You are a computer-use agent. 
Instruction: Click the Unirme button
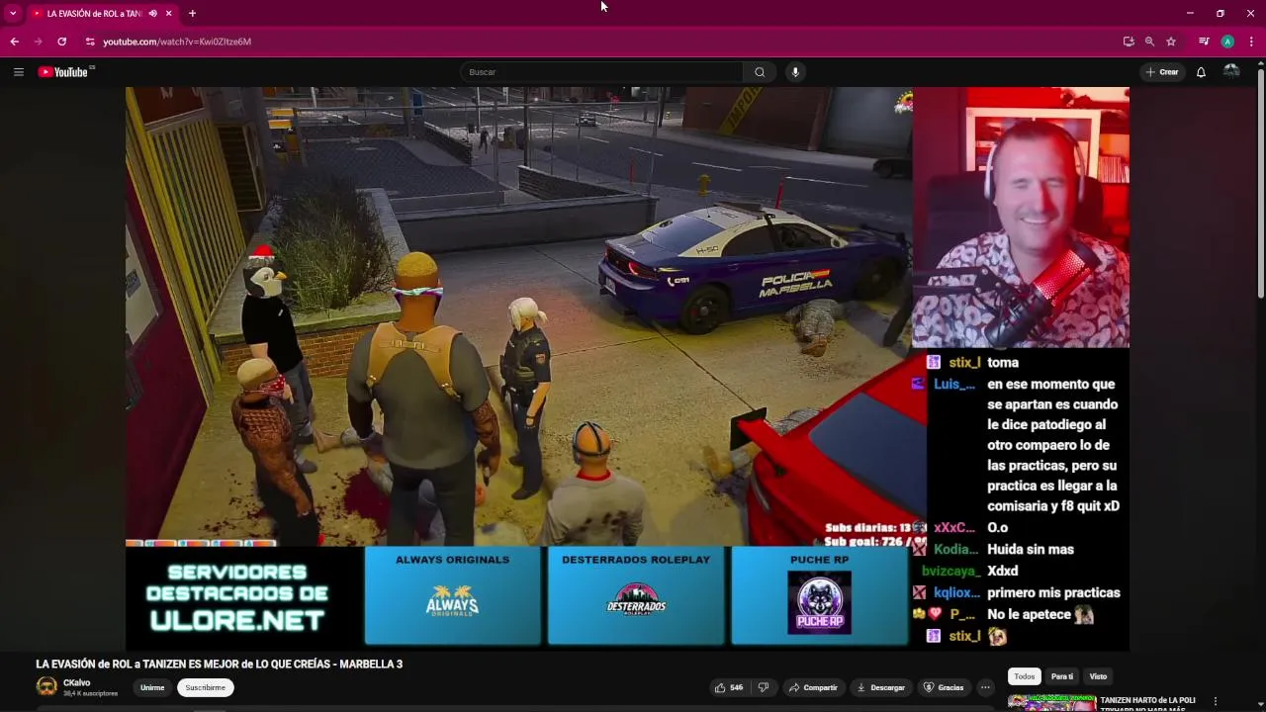[x=152, y=687]
